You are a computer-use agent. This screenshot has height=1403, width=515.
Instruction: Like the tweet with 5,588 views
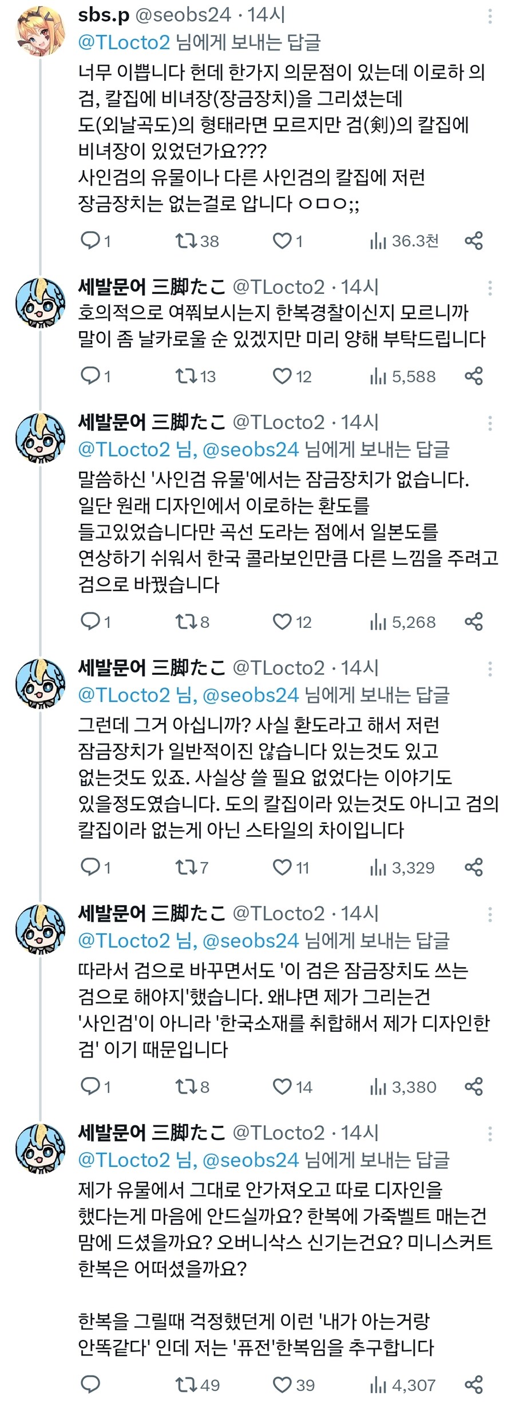pos(282,376)
